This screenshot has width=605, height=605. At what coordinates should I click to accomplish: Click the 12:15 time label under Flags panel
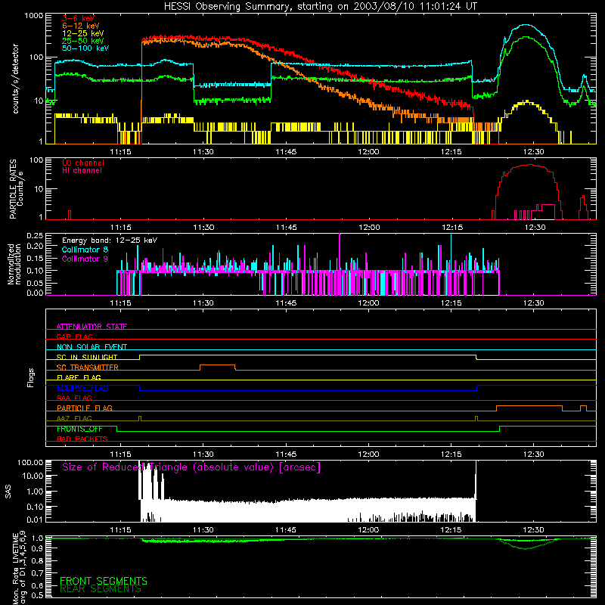pos(451,455)
